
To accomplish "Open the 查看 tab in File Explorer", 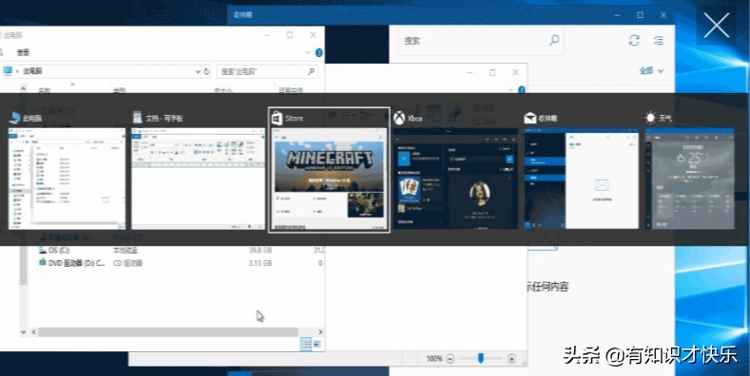I will 23,52.
